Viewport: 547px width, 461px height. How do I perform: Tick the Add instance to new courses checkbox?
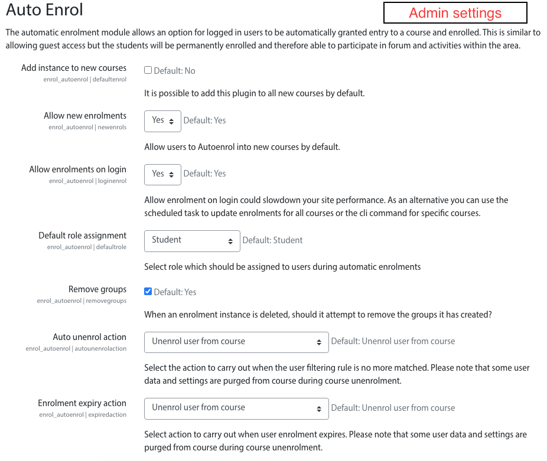tap(148, 70)
